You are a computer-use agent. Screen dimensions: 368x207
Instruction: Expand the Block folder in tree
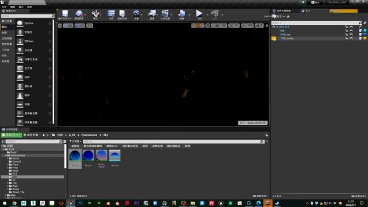click(7, 159)
